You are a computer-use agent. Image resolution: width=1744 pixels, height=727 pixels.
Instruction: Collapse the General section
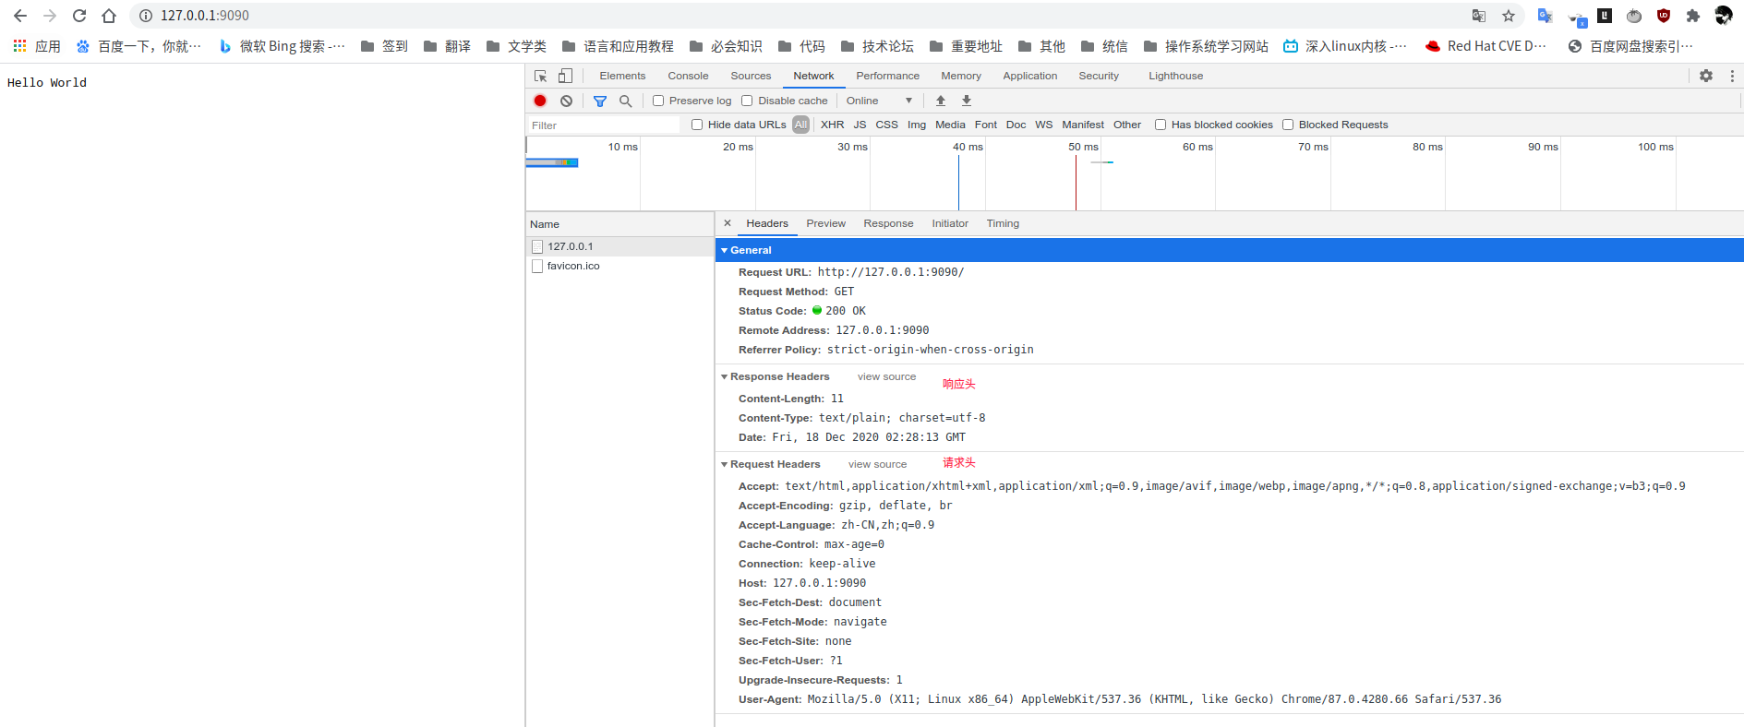[x=725, y=250]
